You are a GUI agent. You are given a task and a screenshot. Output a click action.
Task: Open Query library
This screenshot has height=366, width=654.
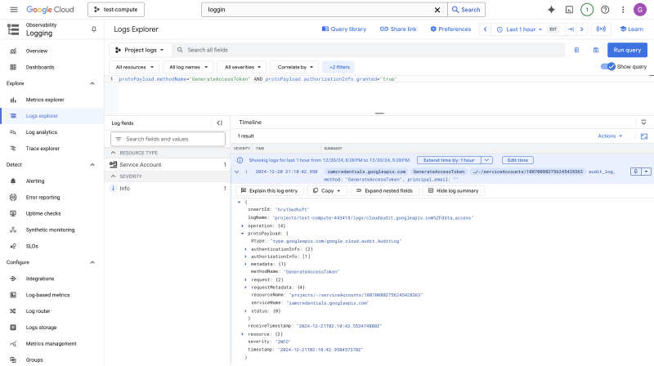(x=344, y=29)
